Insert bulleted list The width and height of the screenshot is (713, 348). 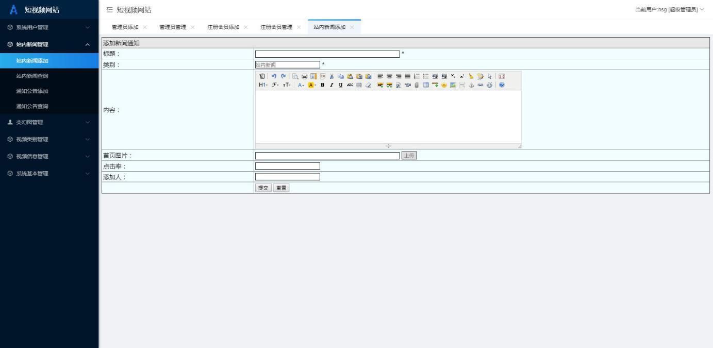[x=426, y=76]
